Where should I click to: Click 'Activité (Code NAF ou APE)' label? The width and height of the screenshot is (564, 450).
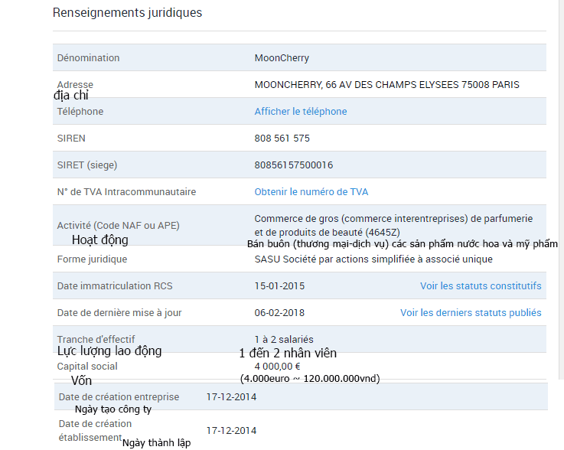coord(118,226)
